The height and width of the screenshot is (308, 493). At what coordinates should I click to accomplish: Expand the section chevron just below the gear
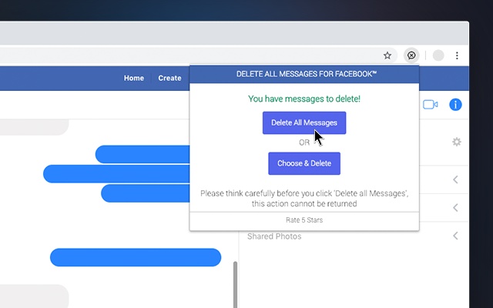coord(455,179)
